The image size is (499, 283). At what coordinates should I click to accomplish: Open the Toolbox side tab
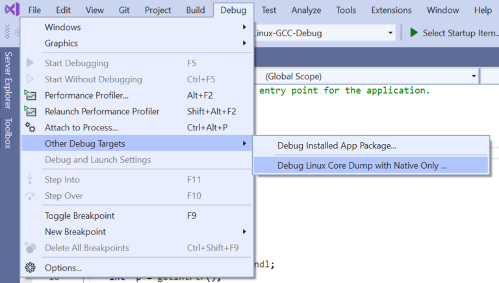8,133
